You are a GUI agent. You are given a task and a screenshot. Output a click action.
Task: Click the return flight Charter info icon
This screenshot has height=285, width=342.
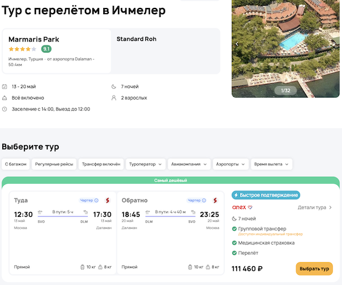coord(204,200)
